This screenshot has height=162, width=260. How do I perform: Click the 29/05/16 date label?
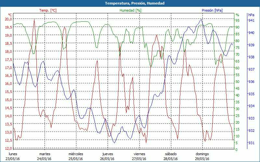coord(202,159)
